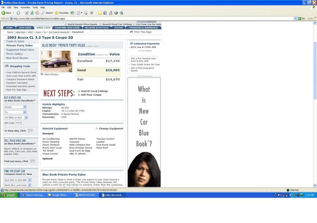Image resolution: width=317 pixels, height=223 pixels.
Task: Open the $15,000 to $20,000 price dropdown
Action: 18,180
